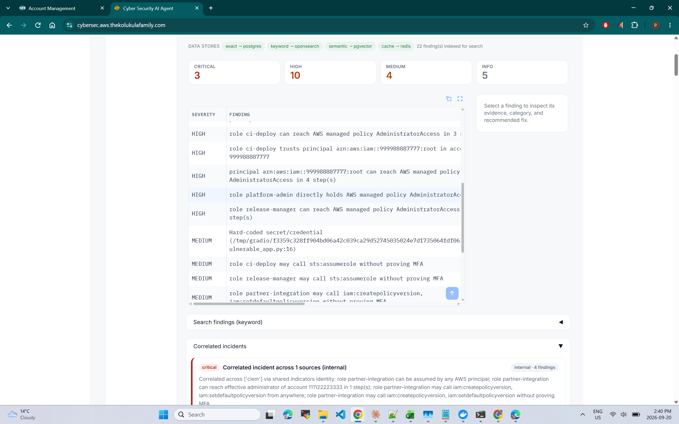The height and width of the screenshot is (424, 679).
Task: Select the Hard-coded secret/credential finding row
Action: [x=325, y=241]
